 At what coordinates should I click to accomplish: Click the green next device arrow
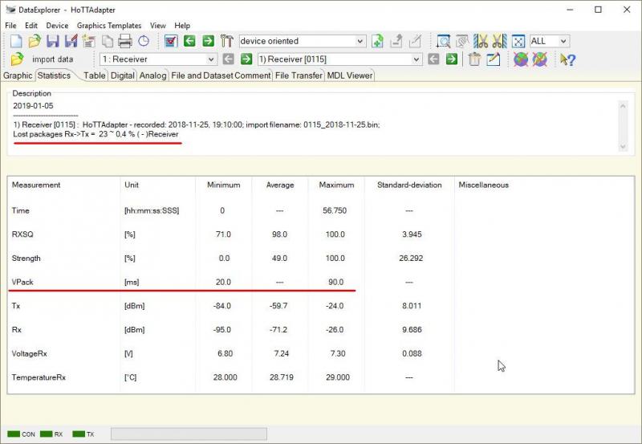(208, 41)
